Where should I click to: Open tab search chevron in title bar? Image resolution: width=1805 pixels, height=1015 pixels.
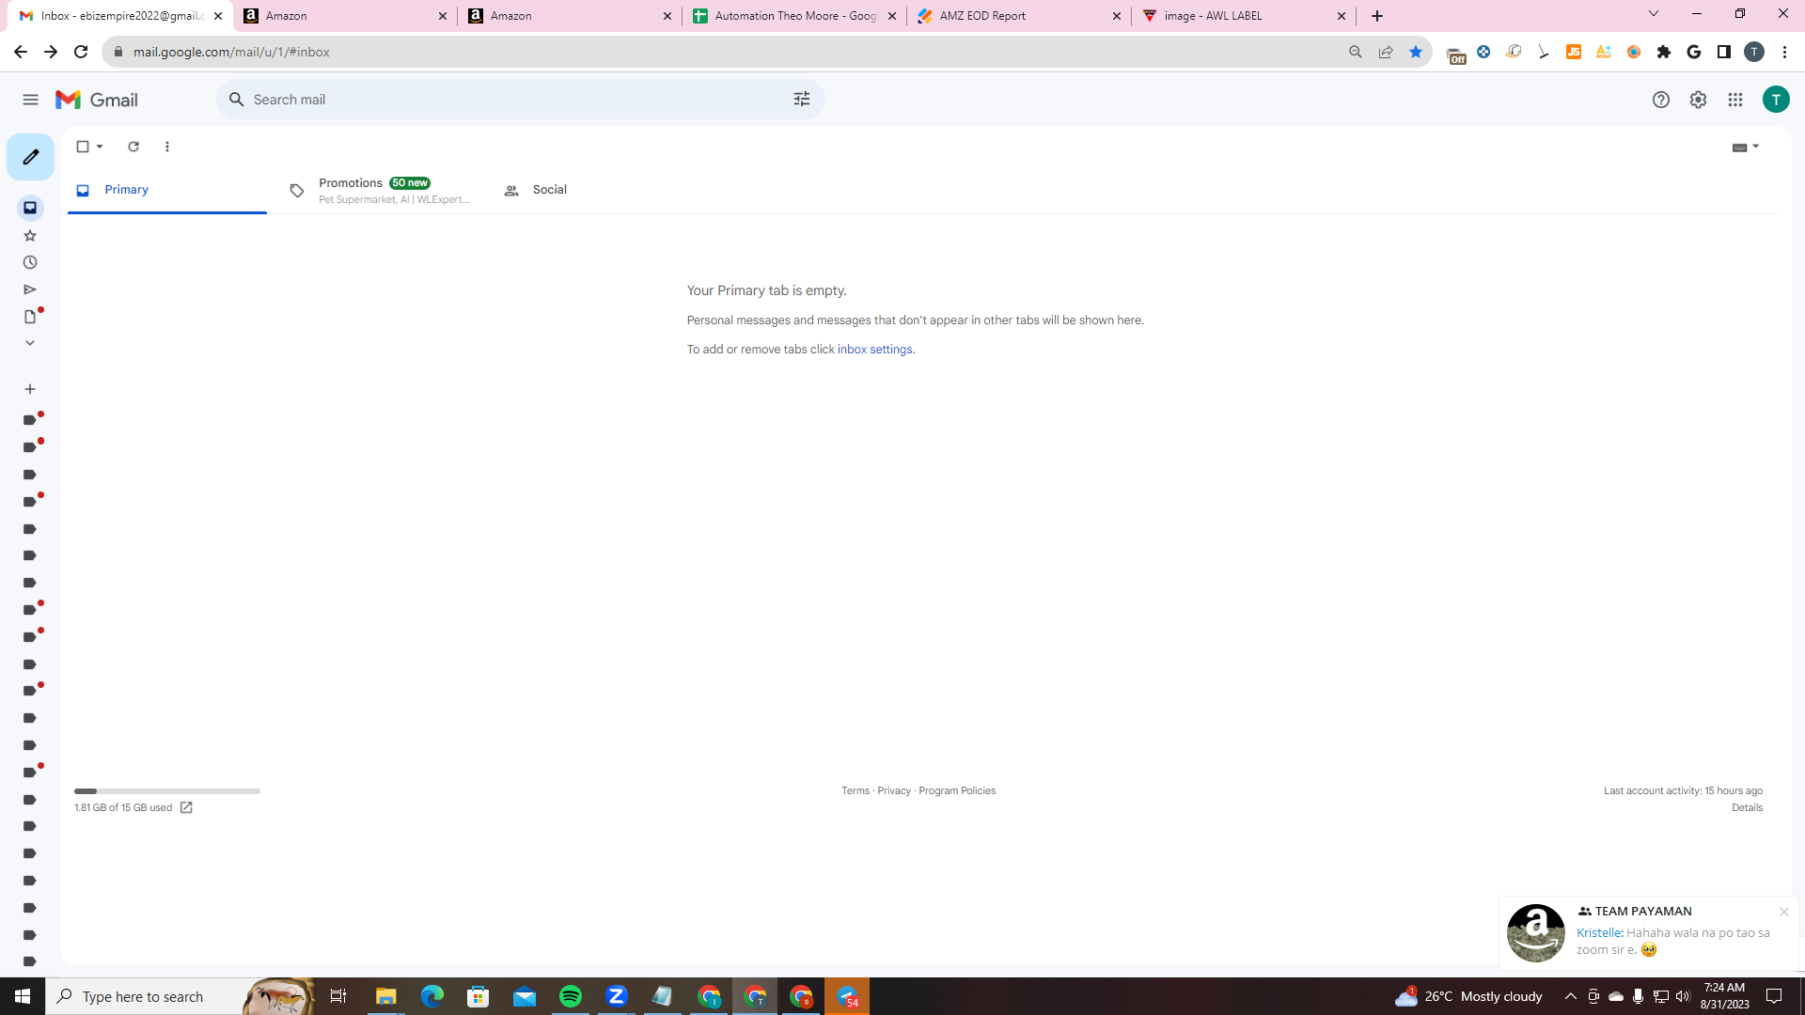[1654, 14]
